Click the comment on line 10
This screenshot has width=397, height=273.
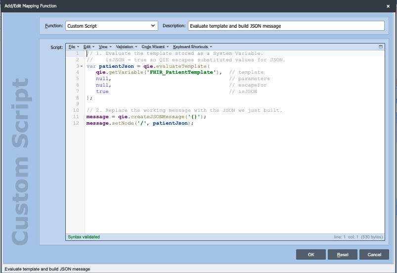coord(184,110)
